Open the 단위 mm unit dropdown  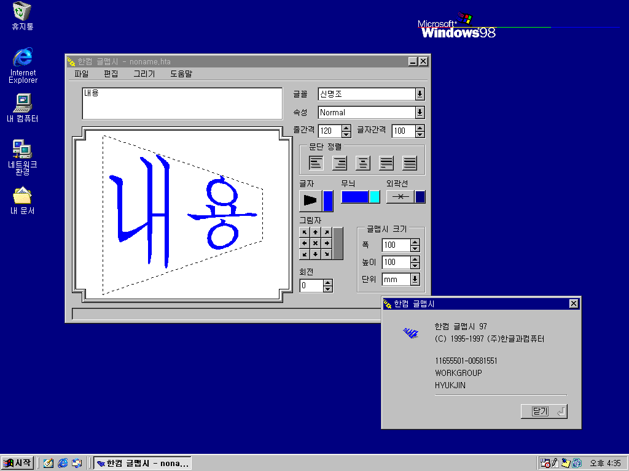[415, 279]
